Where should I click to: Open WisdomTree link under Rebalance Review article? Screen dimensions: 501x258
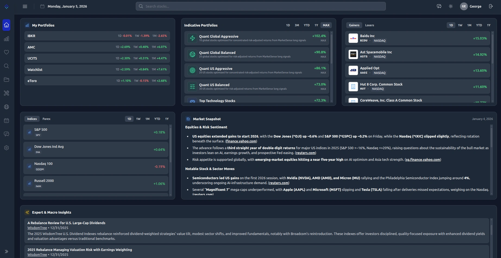click(37, 228)
